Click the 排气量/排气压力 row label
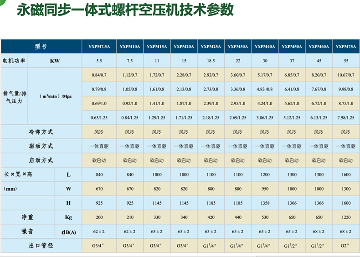Viewport: 360px width, 257px height. (x=13, y=96)
